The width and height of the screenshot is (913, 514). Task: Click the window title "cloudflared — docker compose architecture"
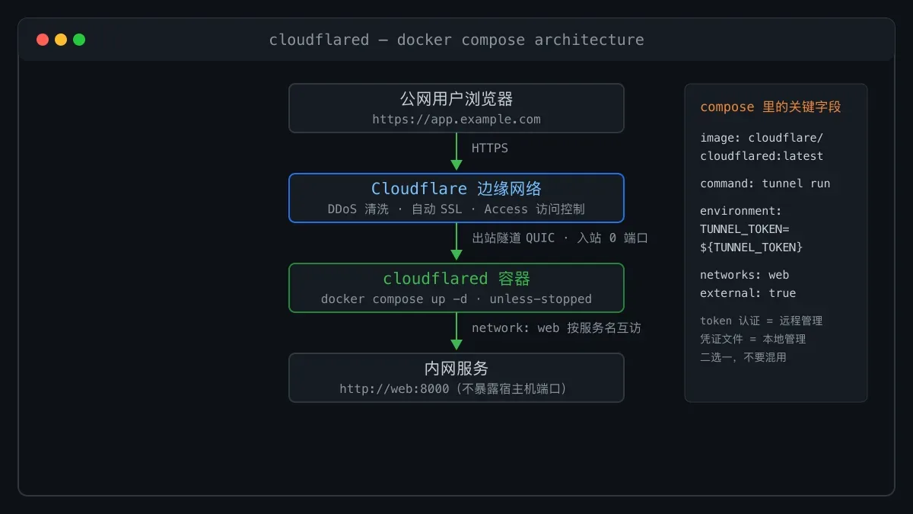pyautogui.click(x=456, y=40)
